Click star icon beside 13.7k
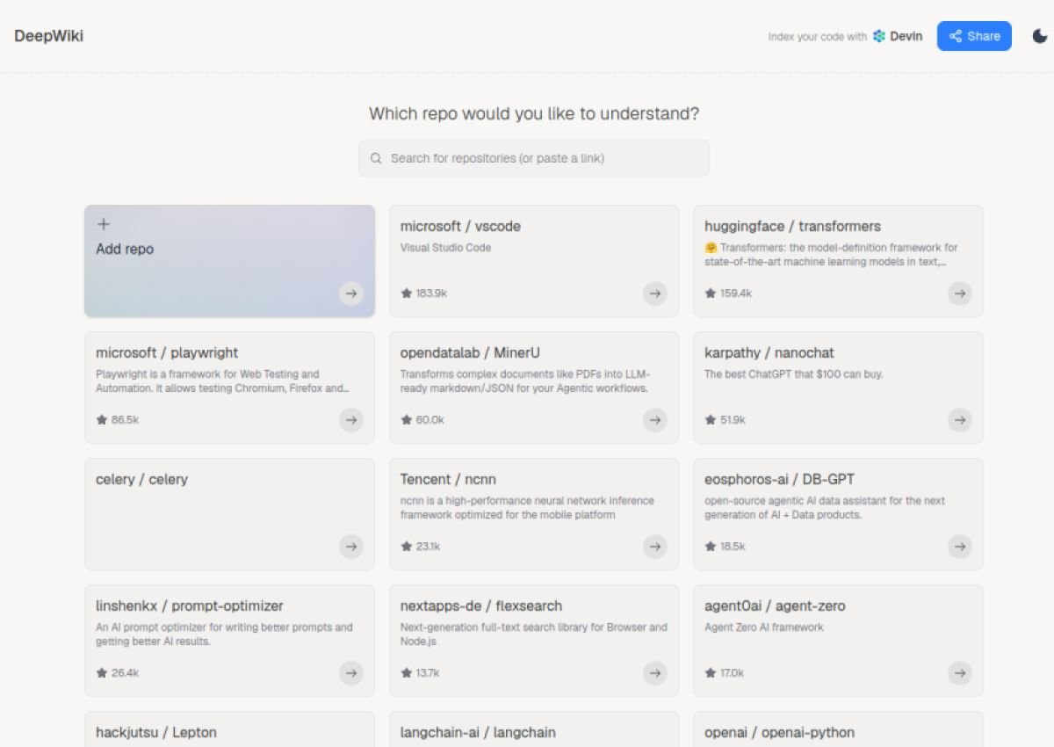 coord(406,673)
